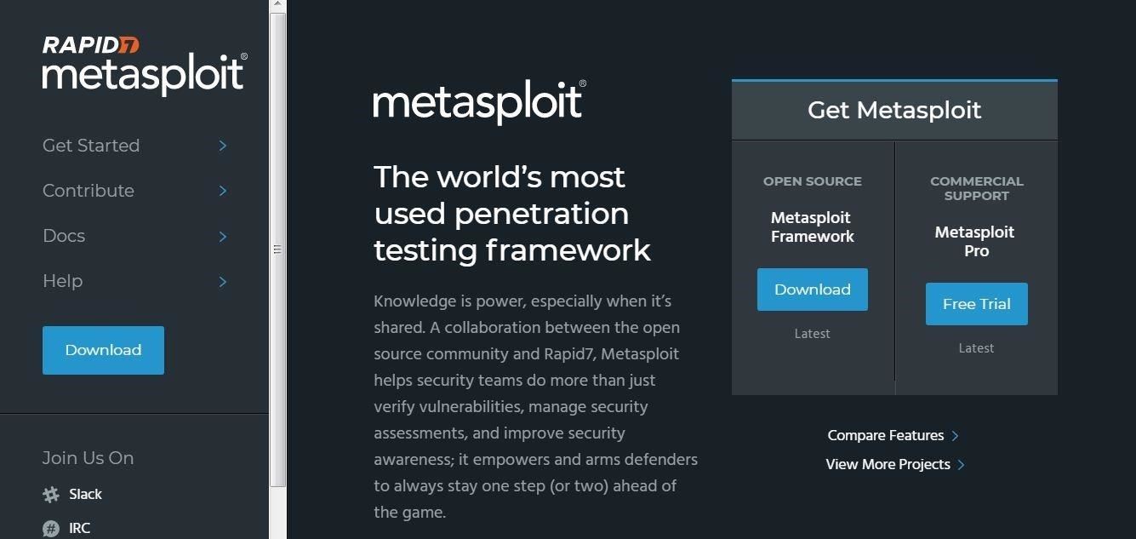
Task: Expand the Help chevron
Action: coord(223,281)
